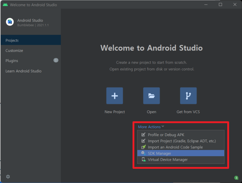Click the Open folder icon

point(151,96)
